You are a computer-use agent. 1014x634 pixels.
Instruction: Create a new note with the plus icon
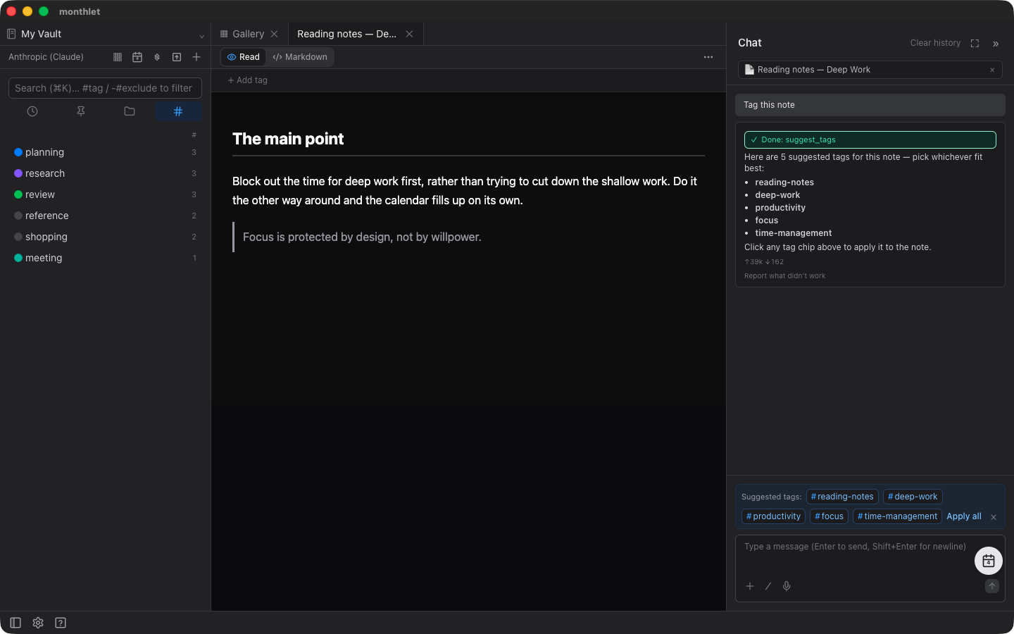coord(196,57)
